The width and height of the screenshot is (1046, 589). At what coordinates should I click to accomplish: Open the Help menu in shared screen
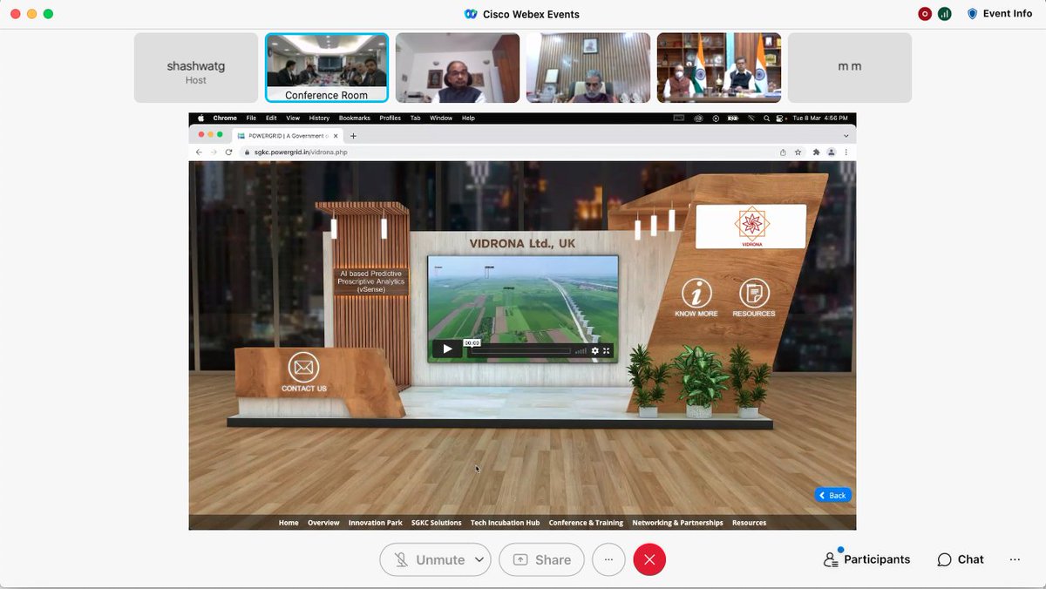point(468,118)
